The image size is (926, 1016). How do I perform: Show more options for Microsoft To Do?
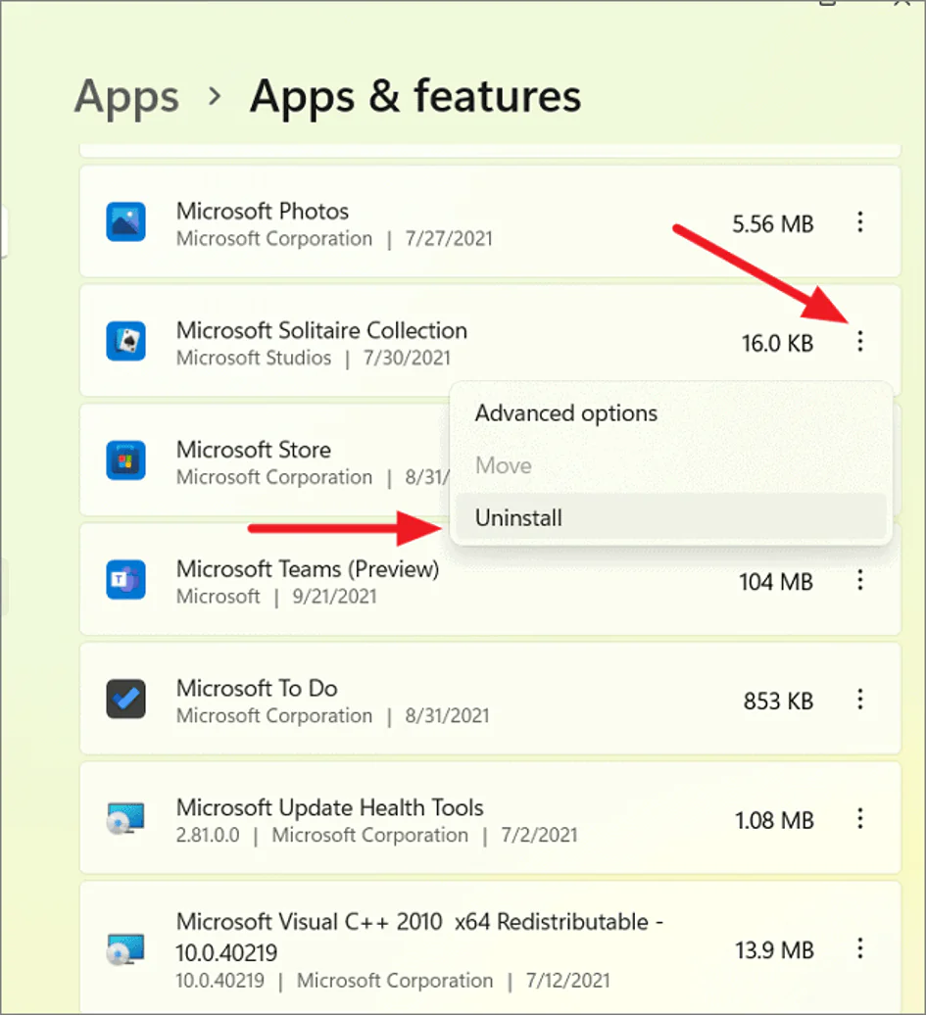(859, 700)
